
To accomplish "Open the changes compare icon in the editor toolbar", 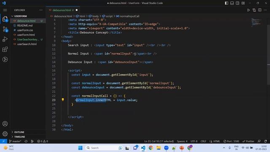I will (254, 10).
